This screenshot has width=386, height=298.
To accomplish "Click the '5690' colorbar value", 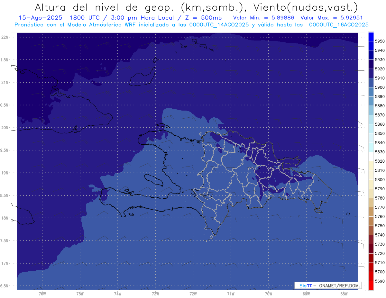I will click(x=380, y=281).
